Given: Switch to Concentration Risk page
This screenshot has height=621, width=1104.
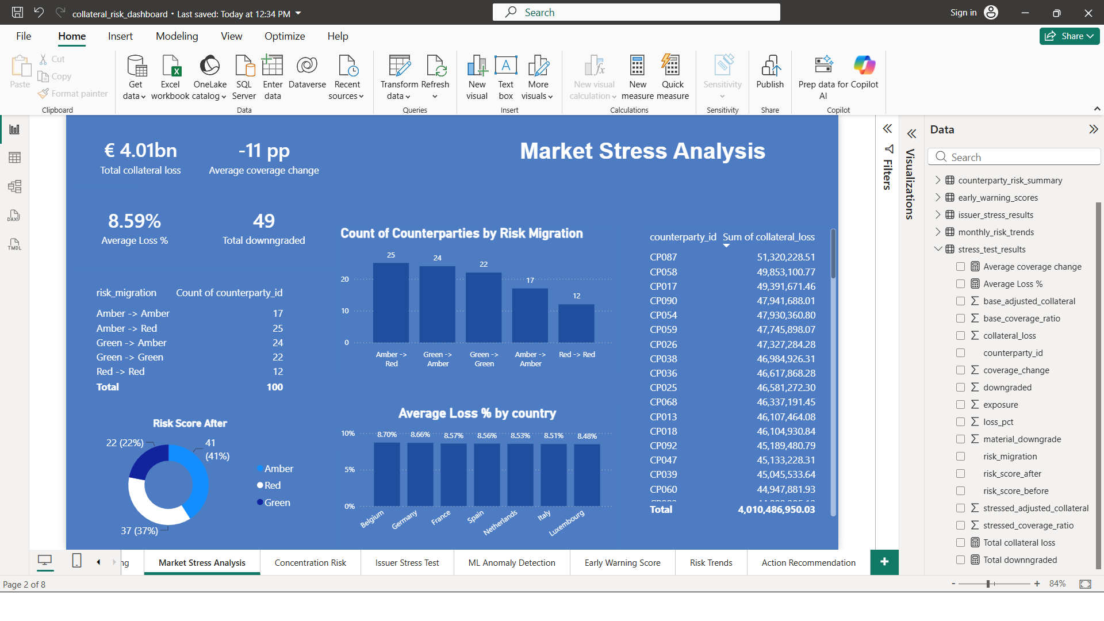Looking at the screenshot, I should point(310,562).
